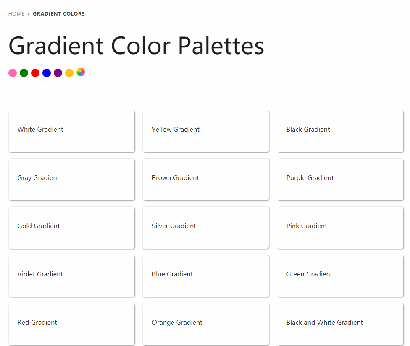Open the Purple Gradient card

(340, 179)
